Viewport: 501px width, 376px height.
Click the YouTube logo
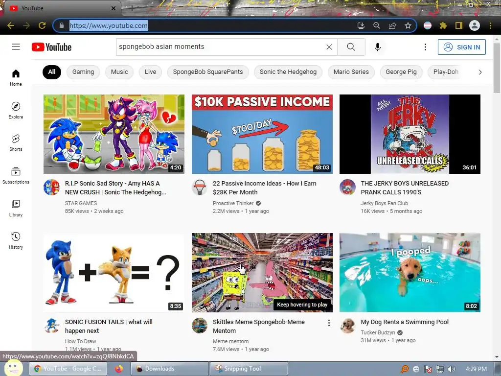[51, 47]
